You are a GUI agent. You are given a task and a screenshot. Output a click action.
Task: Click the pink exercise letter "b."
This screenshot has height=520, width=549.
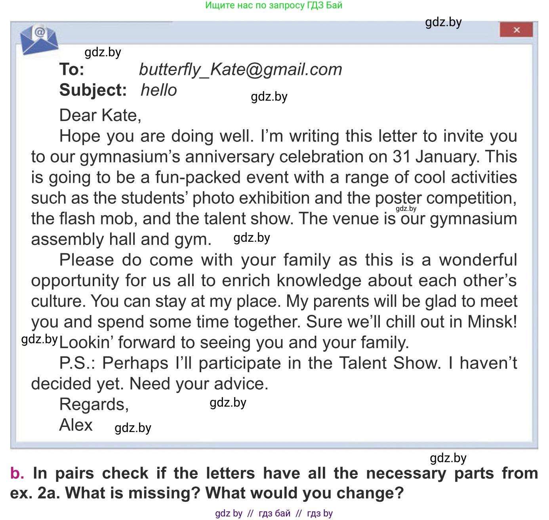pyautogui.click(x=17, y=473)
